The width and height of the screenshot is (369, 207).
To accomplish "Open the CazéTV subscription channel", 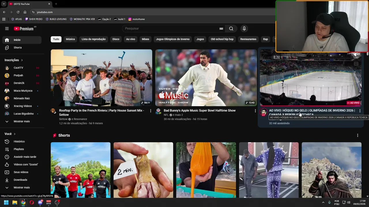I will [22, 68].
